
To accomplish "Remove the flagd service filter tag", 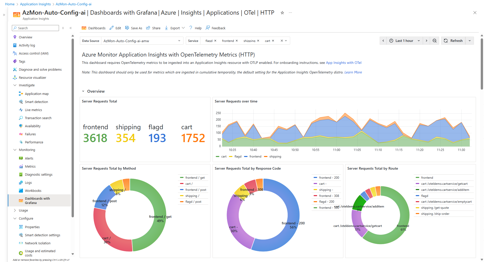I will pyautogui.click(x=215, y=41).
